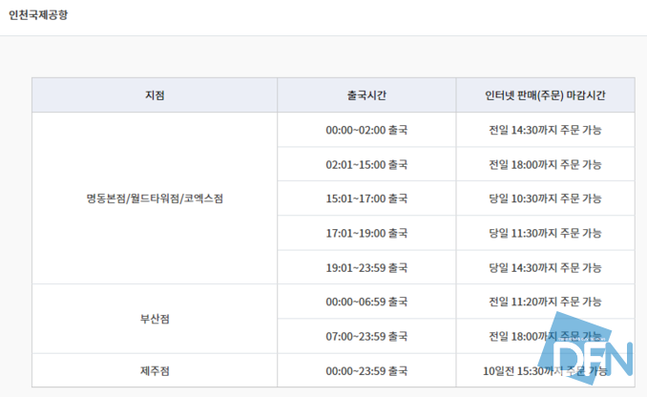This screenshot has width=647, height=397.
Task: Click the 00:00~02:00 출국 time cell
Action: click(x=366, y=130)
